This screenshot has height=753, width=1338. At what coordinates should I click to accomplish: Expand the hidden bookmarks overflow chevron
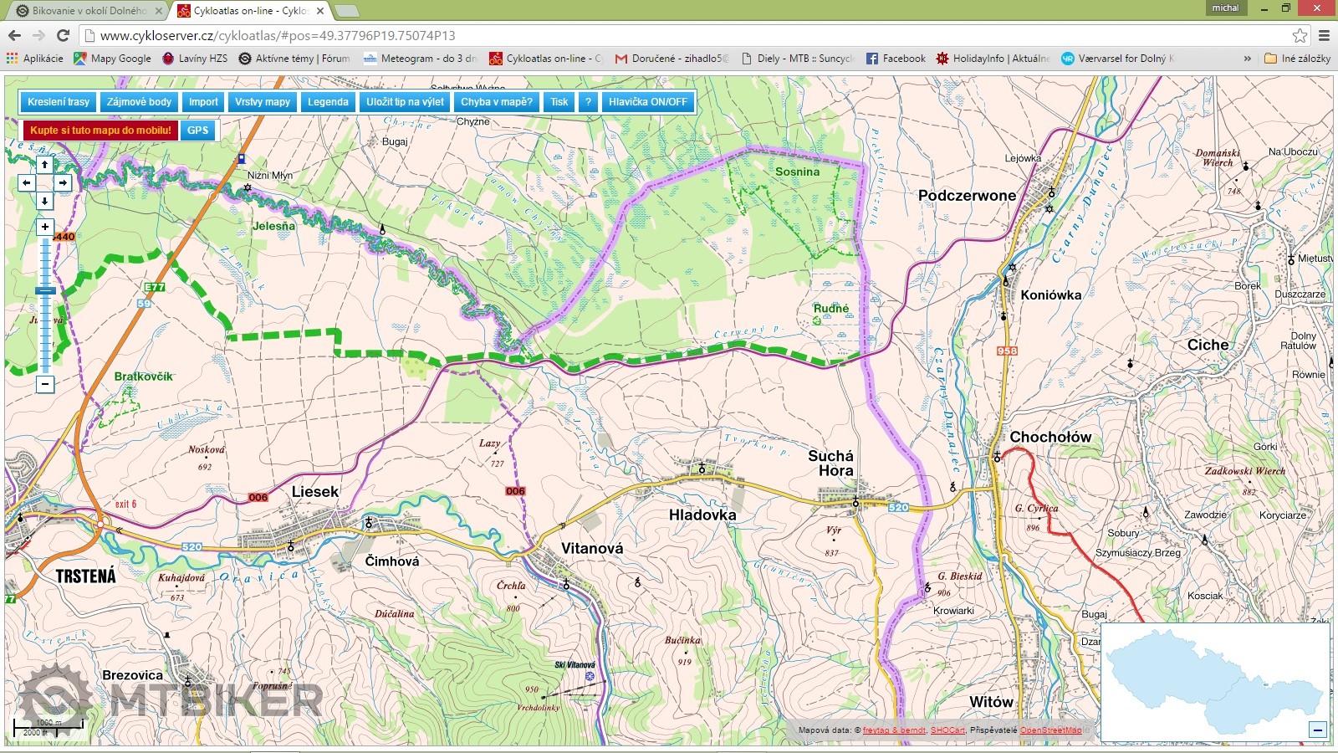(1248, 59)
